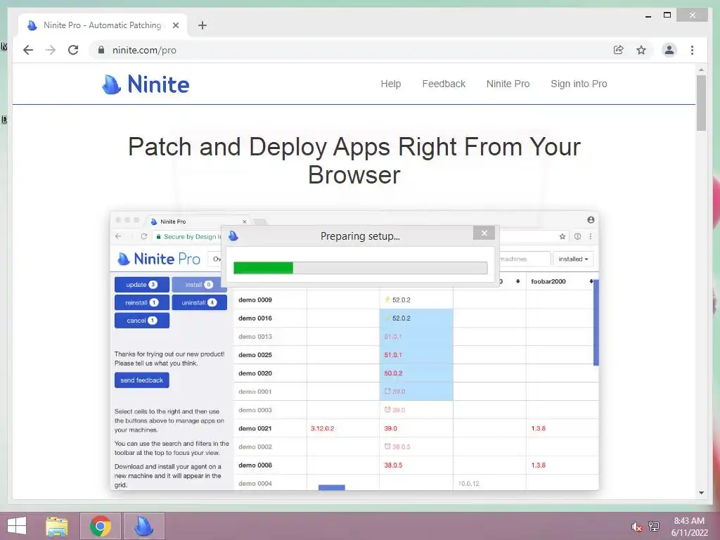
Task: Open the network tray icon
Action: point(654,526)
